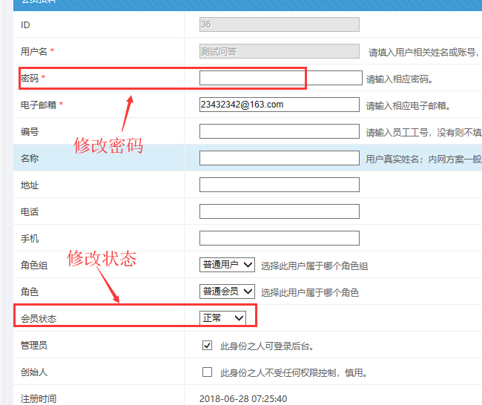Focus the 电话 phone input box

pos(279,211)
